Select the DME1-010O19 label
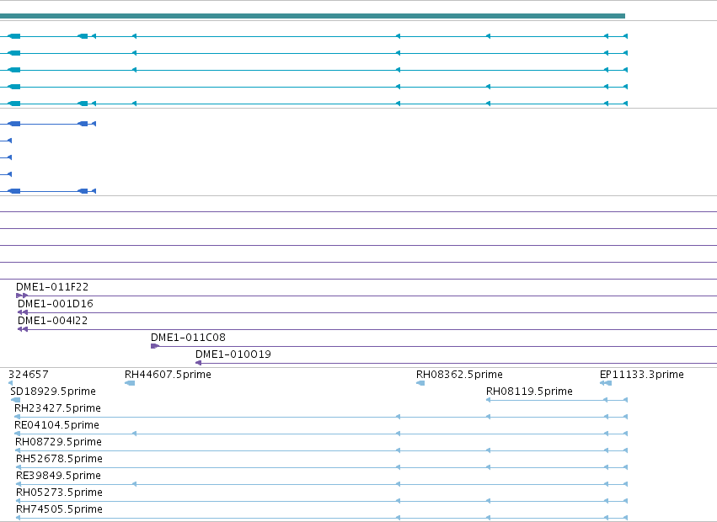This screenshot has height=522, width=717. 233,354
